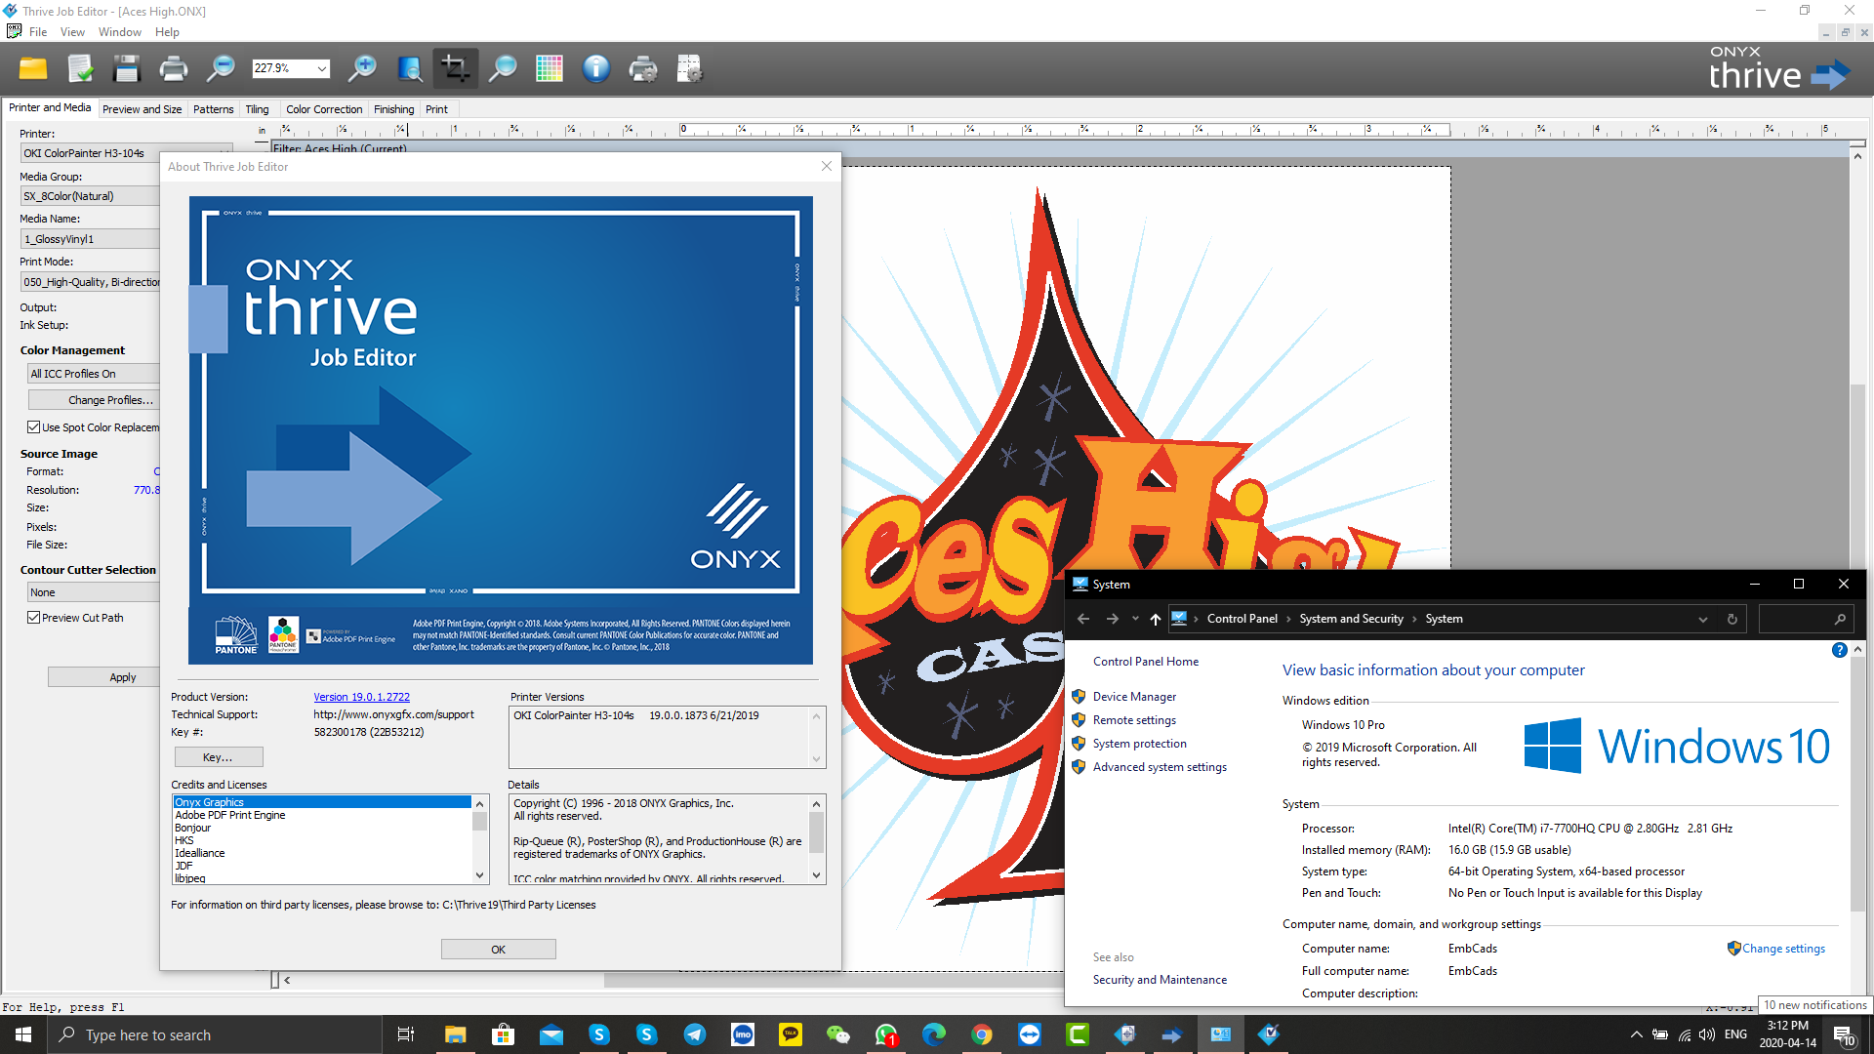
Task: Save the job using the floppy disk icon
Action: (x=126, y=68)
